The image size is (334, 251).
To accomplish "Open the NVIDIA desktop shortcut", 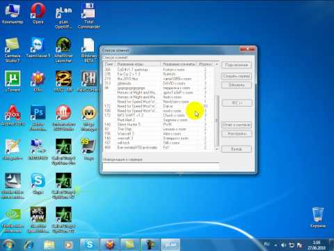I will pos(13,220).
